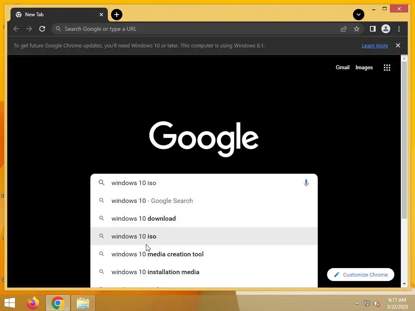
Task: Select suggestion windows 10 media creation tool
Action: (x=204, y=254)
